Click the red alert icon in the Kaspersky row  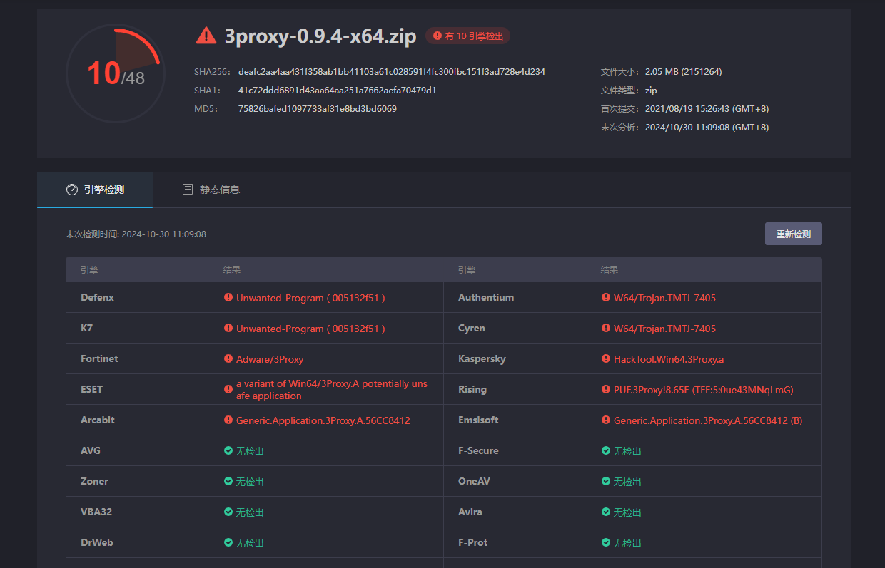(x=606, y=358)
